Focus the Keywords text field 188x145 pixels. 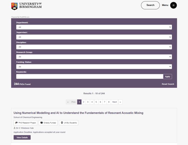click(x=90, y=77)
